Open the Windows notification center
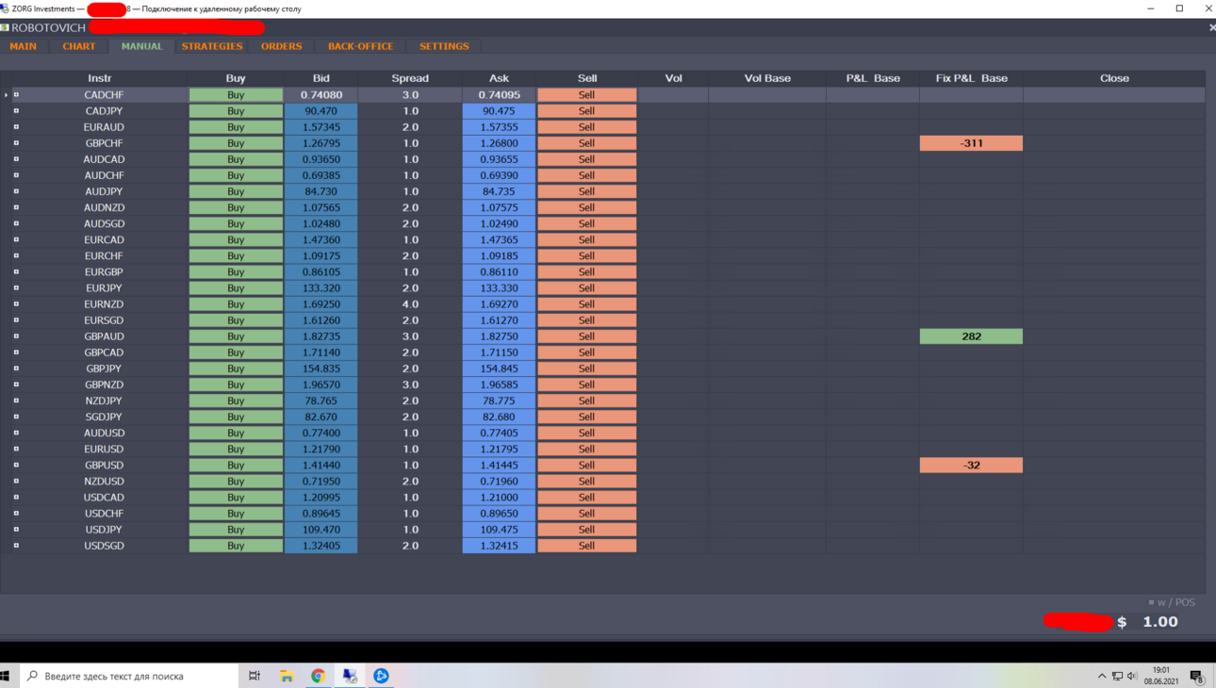This screenshot has height=688, width=1216. [x=1197, y=677]
